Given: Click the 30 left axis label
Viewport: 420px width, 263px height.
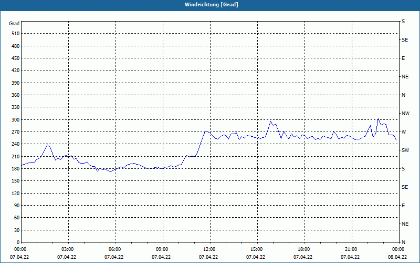Looking at the screenshot, I should coord(17,230).
